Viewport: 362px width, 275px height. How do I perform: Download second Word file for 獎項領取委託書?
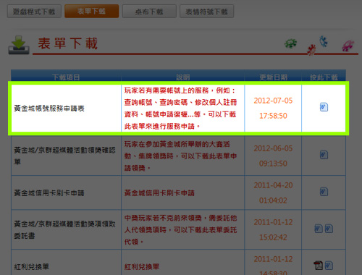[x=329, y=229]
